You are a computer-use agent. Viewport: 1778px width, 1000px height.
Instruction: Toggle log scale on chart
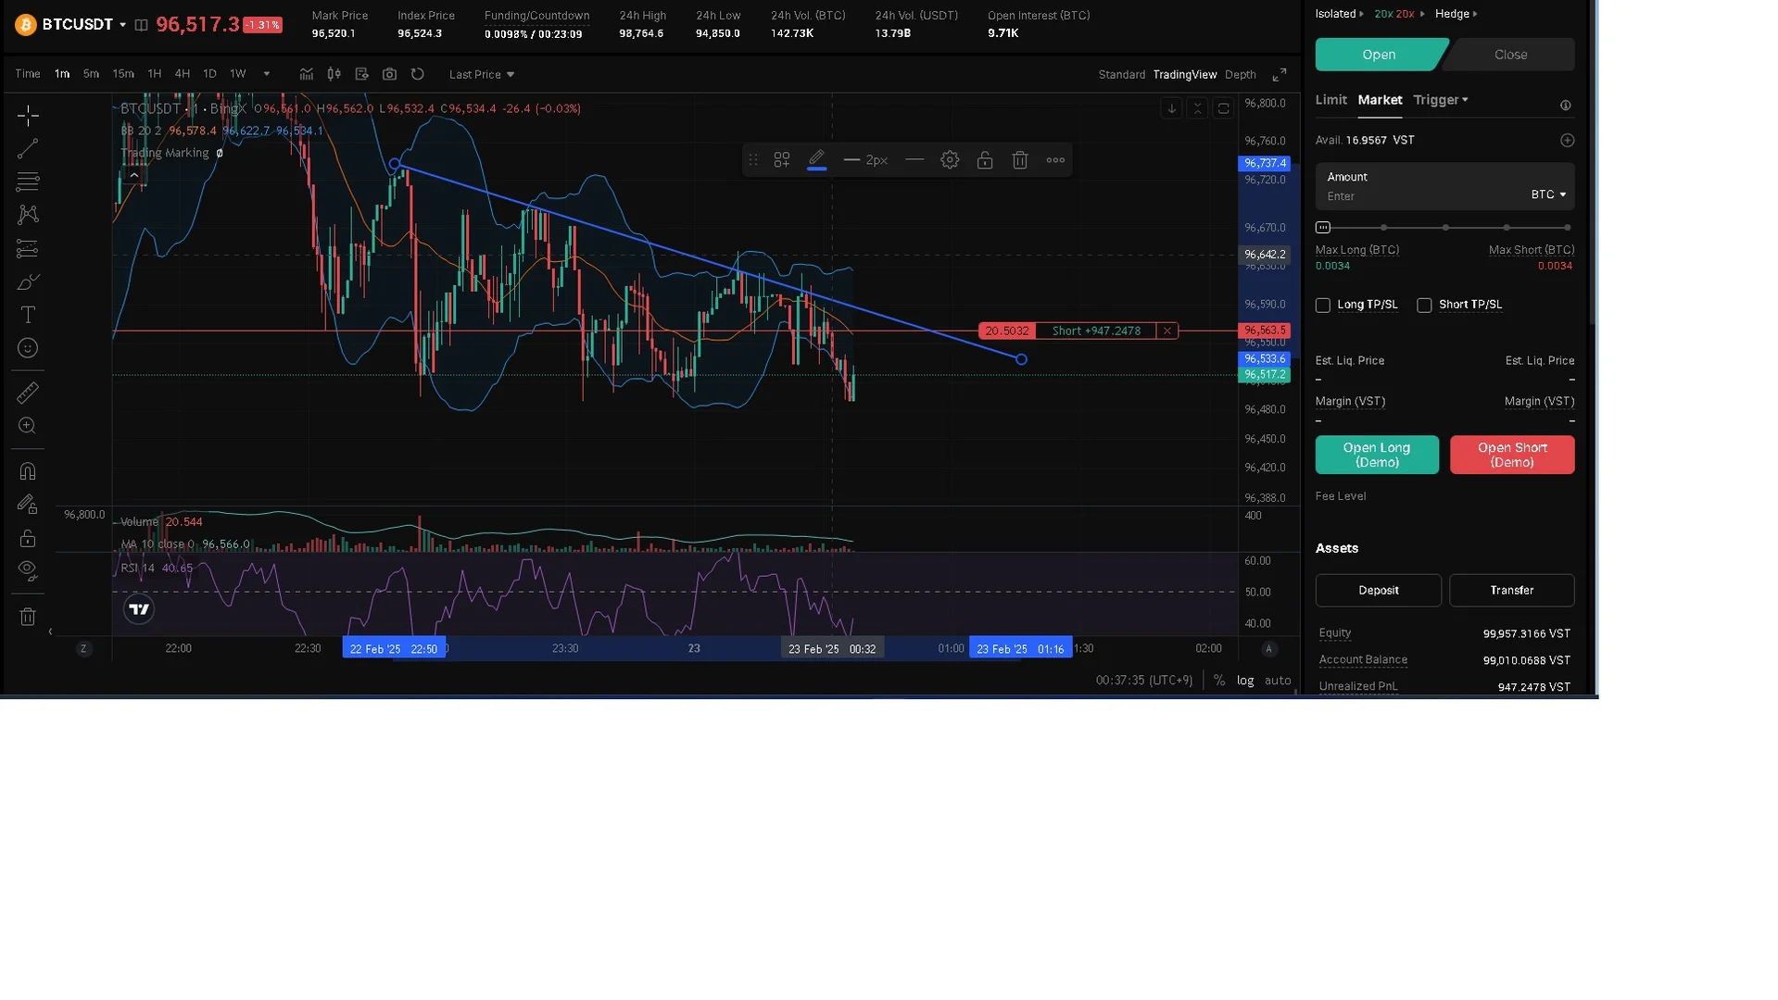pyautogui.click(x=1245, y=681)
